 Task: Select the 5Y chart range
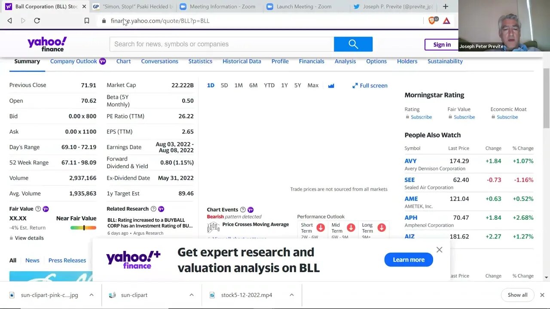coord(298,85)
